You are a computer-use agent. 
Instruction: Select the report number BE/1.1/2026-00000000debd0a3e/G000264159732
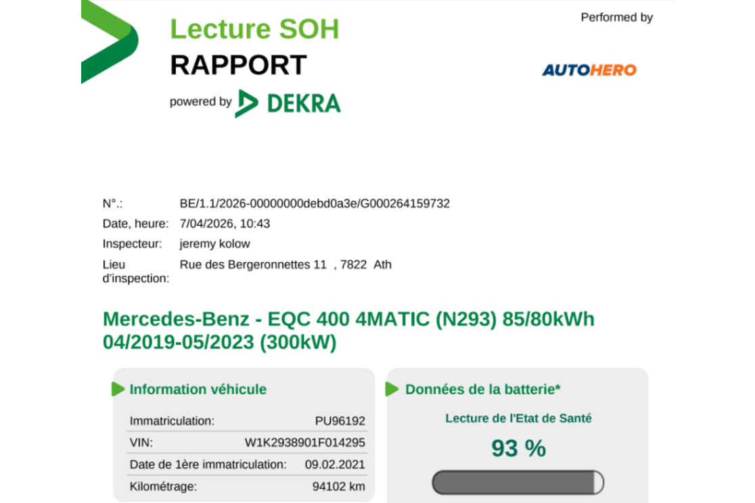pyautogui.click(x=315, y=203)
